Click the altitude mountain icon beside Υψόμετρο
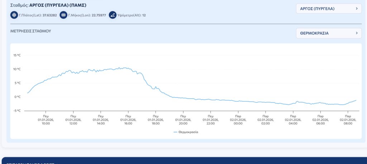The image size is (367, 164). tap(113, 15)
